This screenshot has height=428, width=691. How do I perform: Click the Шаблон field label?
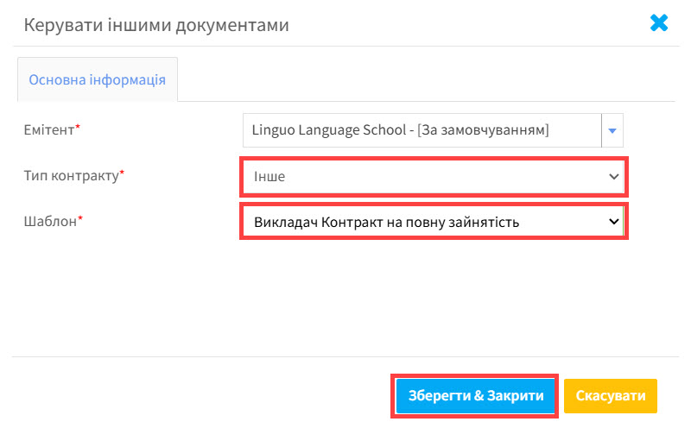[50, 221]
